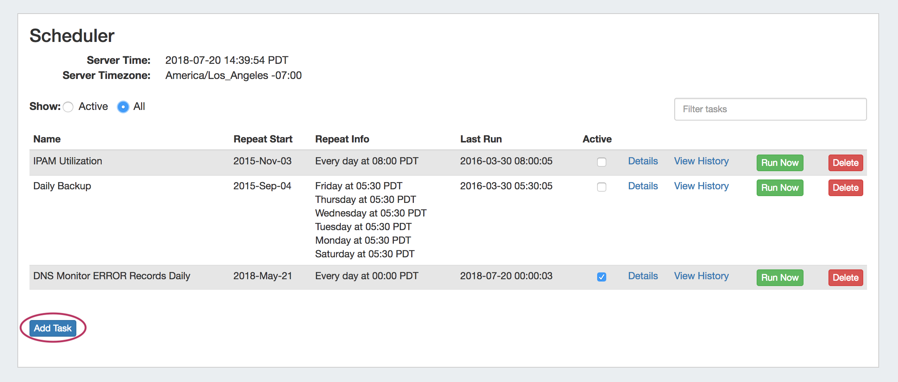Open Details for IPAM Utilization task
The height and width of the screenshot is (382, 898).
[643, 161]
